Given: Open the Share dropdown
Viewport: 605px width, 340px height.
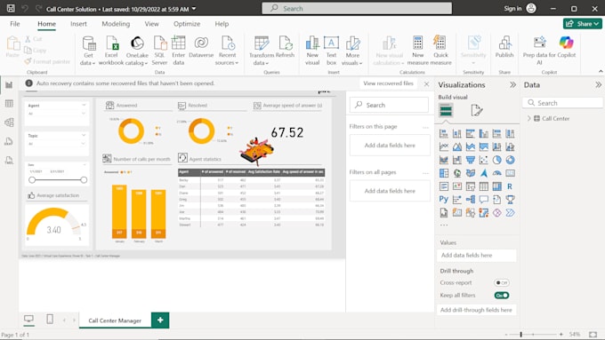Looking at the screenshot, I should (x=582, y=24).
